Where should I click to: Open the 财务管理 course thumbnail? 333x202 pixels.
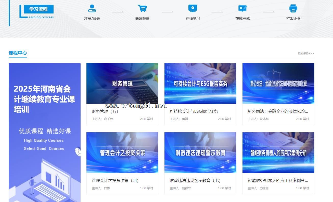(122, 83)
